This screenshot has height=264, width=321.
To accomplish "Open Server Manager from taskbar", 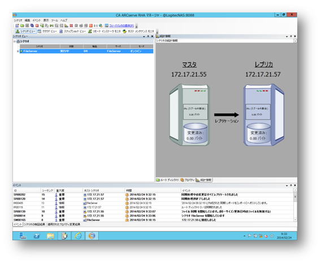I will 23,236.
